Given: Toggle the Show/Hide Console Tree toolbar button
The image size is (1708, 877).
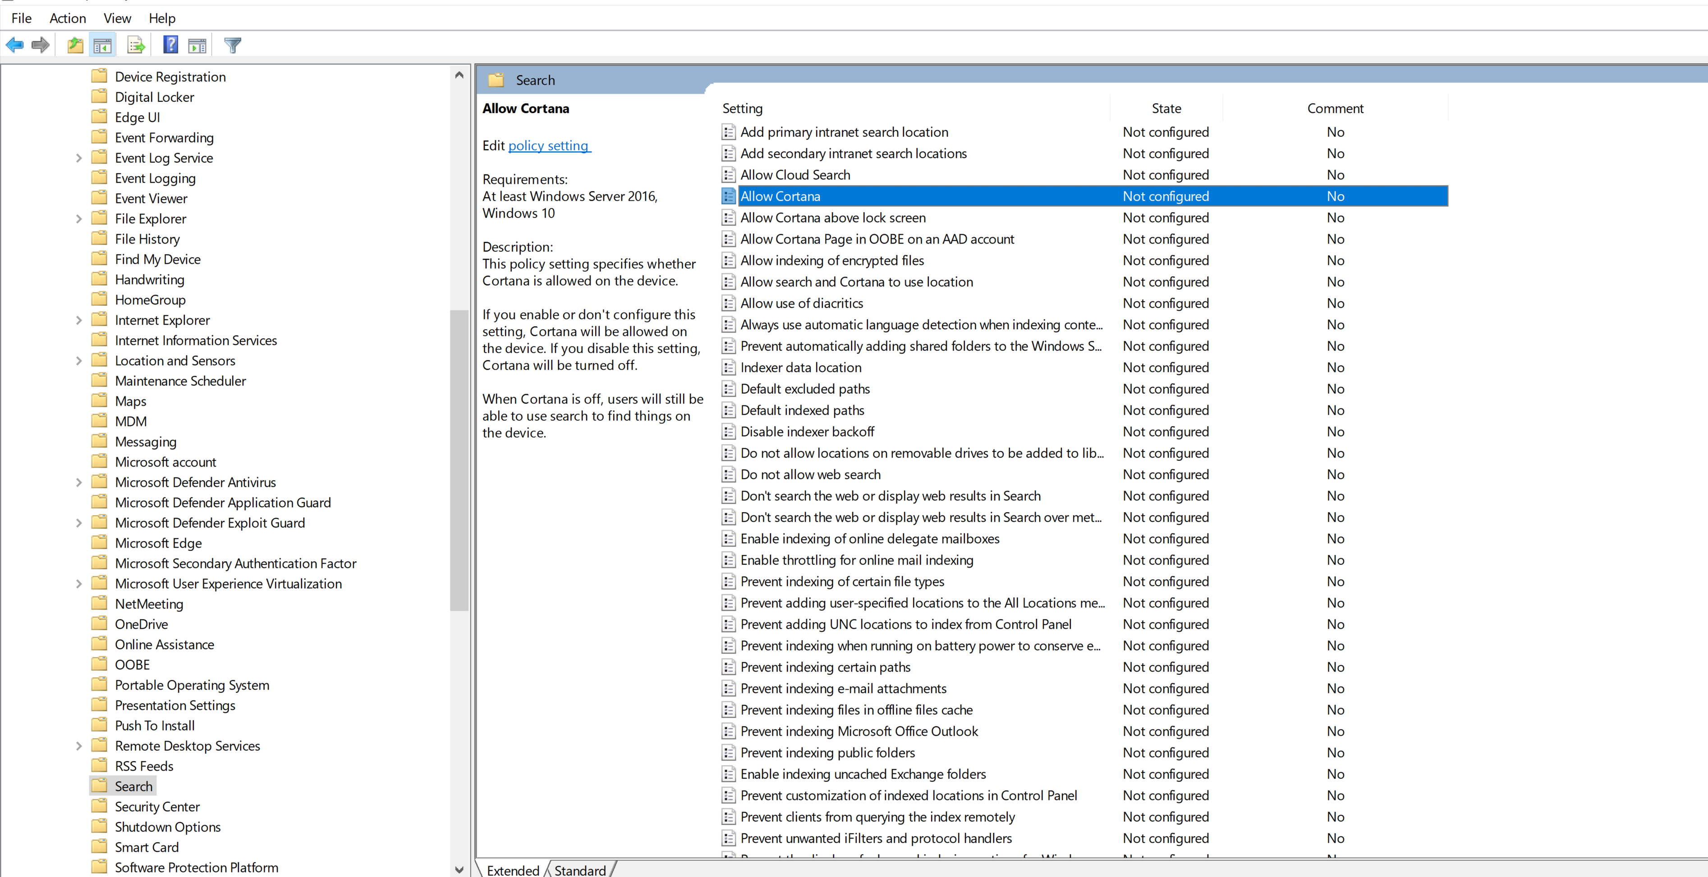Looking at the screenshot, I should (102, 45).
